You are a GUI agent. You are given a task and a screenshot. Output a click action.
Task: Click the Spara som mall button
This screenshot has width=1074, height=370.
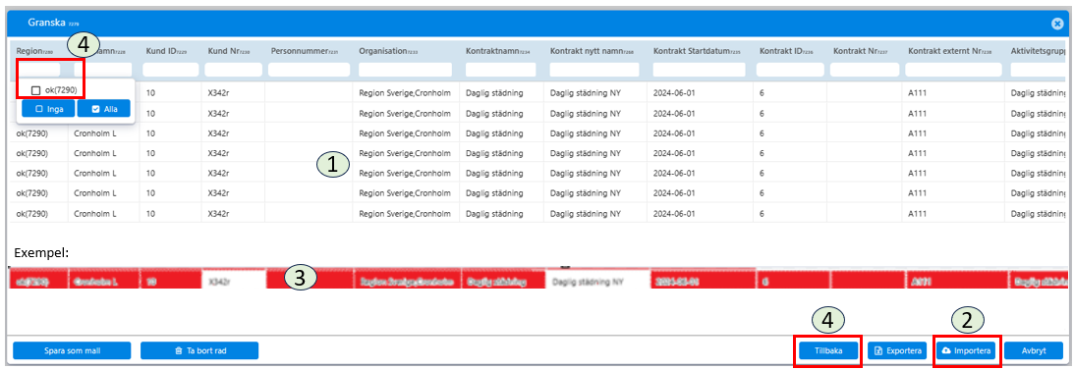coord(72,350)
